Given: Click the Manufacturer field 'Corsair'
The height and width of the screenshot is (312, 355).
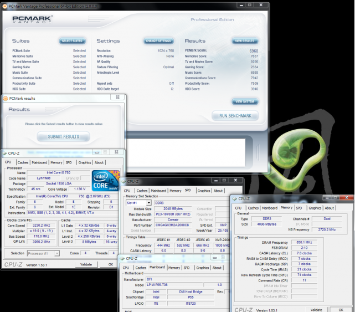Looking at the screenshot, I should pos(173,220).
